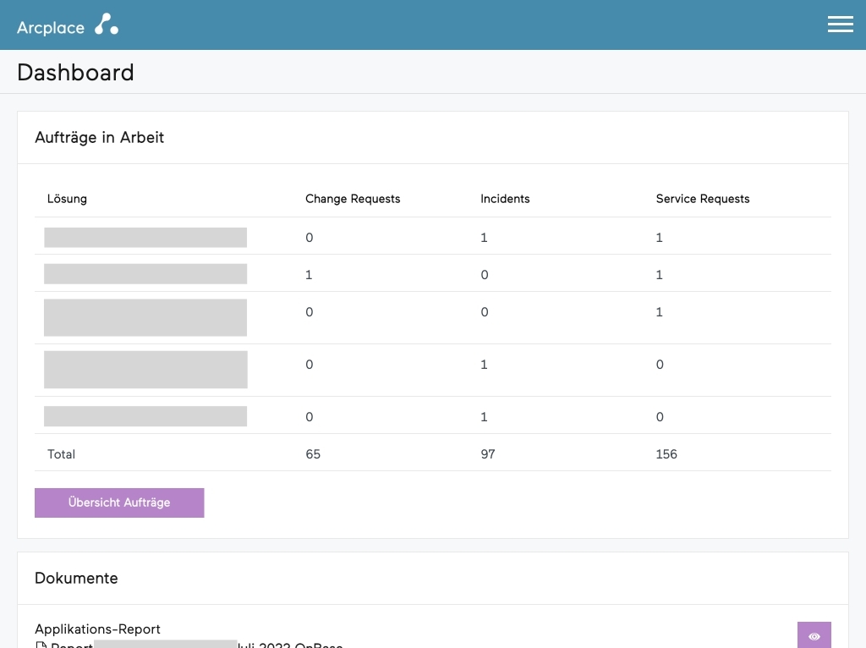Click the Arcplace brand name text

pos(51,27)
